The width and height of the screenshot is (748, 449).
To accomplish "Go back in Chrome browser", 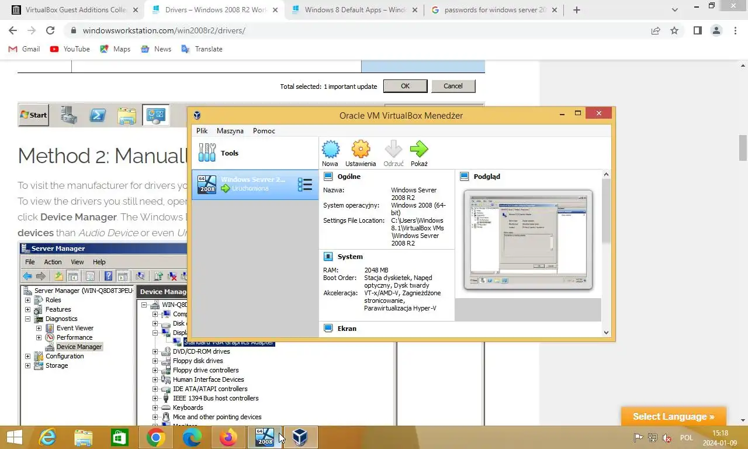I will click(13, 30).
